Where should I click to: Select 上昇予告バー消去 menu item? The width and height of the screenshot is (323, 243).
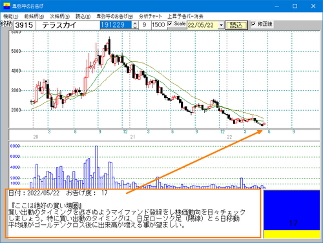coord(185,16)
